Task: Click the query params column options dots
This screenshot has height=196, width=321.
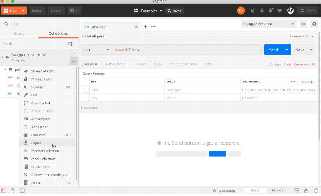Action: coord(293,82)
